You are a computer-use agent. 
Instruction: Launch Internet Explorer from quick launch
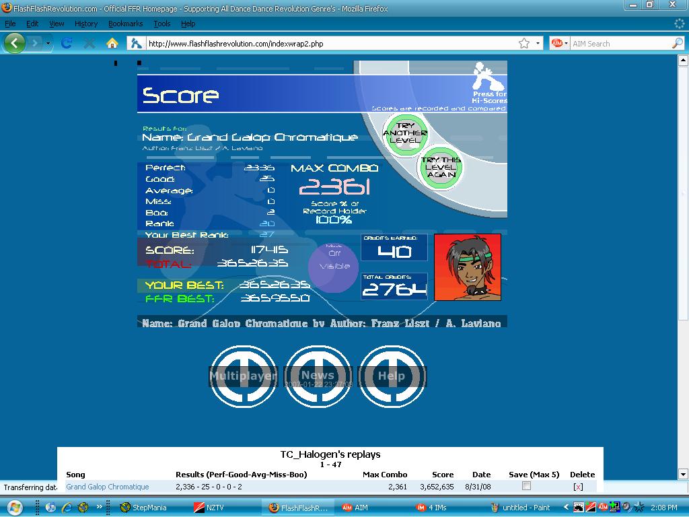(x=67, y=508)
